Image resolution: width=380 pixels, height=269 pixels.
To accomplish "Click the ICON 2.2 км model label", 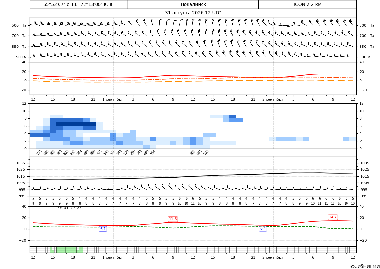I will (307, 4).
